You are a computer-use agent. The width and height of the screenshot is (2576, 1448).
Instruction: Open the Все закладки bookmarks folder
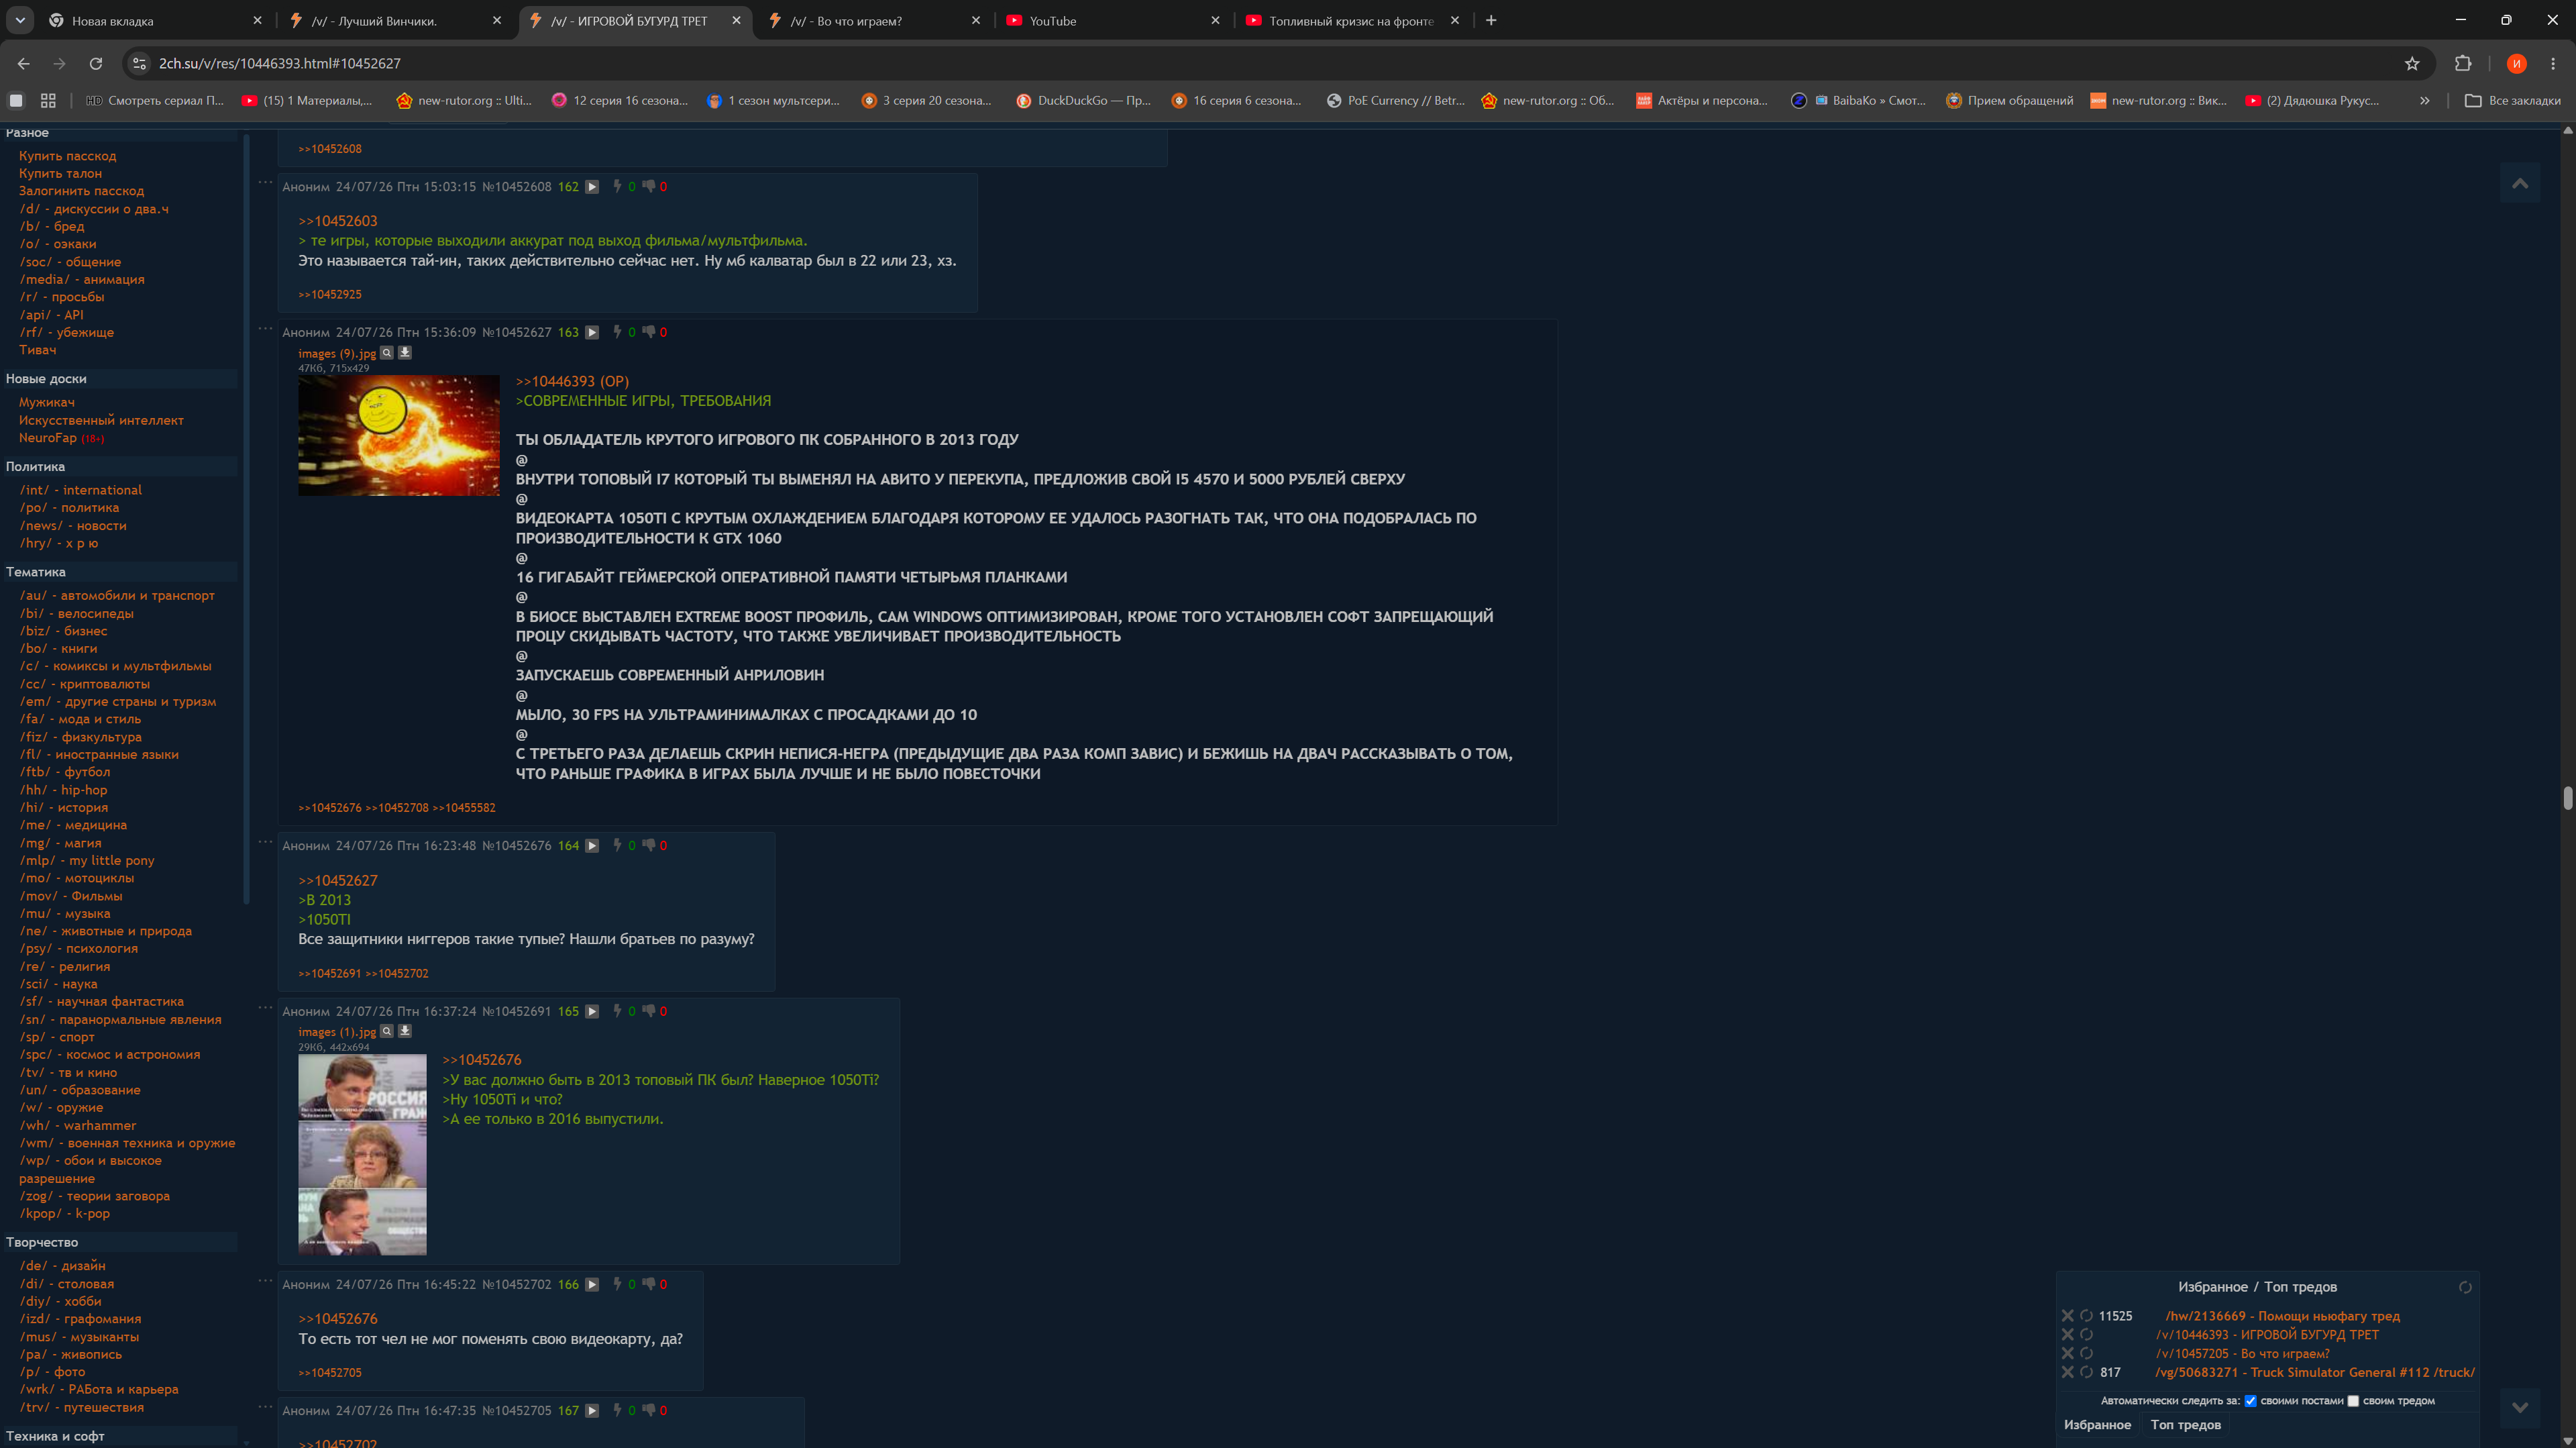point(2512,100)
